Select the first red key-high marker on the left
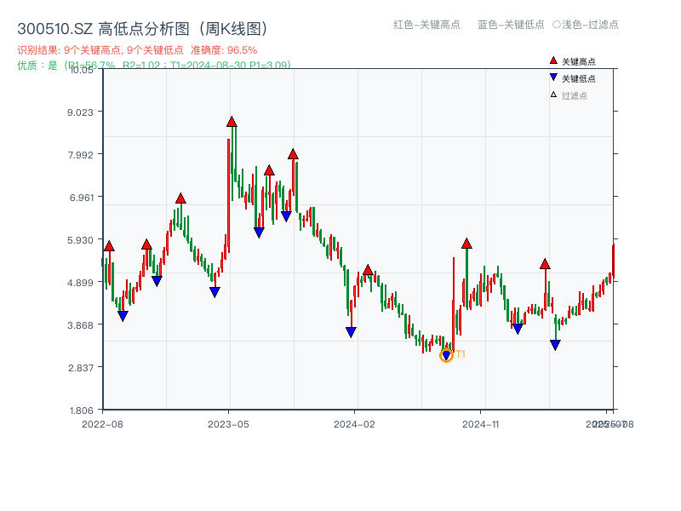Image resolution: width=681 pixels, height=511 pixels. pyautogui.click(x=109, y=244)
